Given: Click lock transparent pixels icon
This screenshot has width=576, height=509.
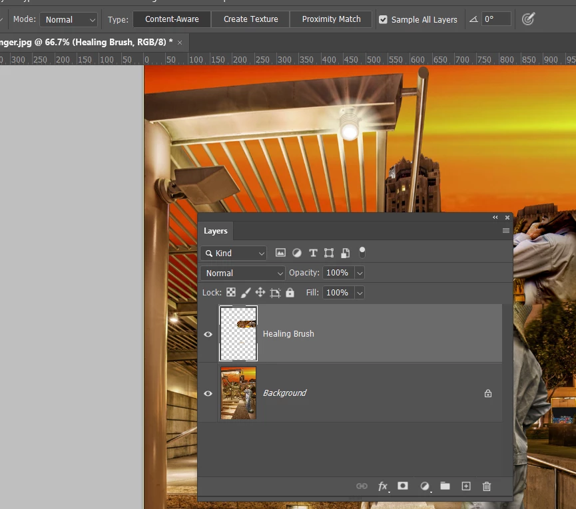Looking at the screenshot, I should [231, 293].
